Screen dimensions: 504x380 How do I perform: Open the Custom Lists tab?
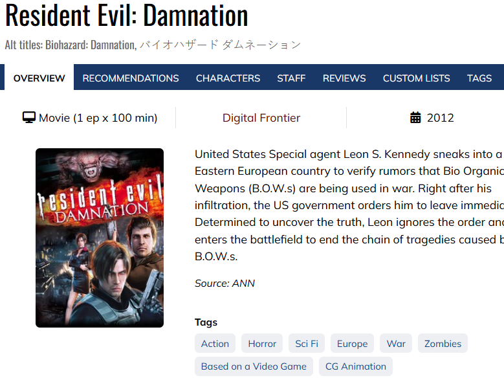click(416, 78)
